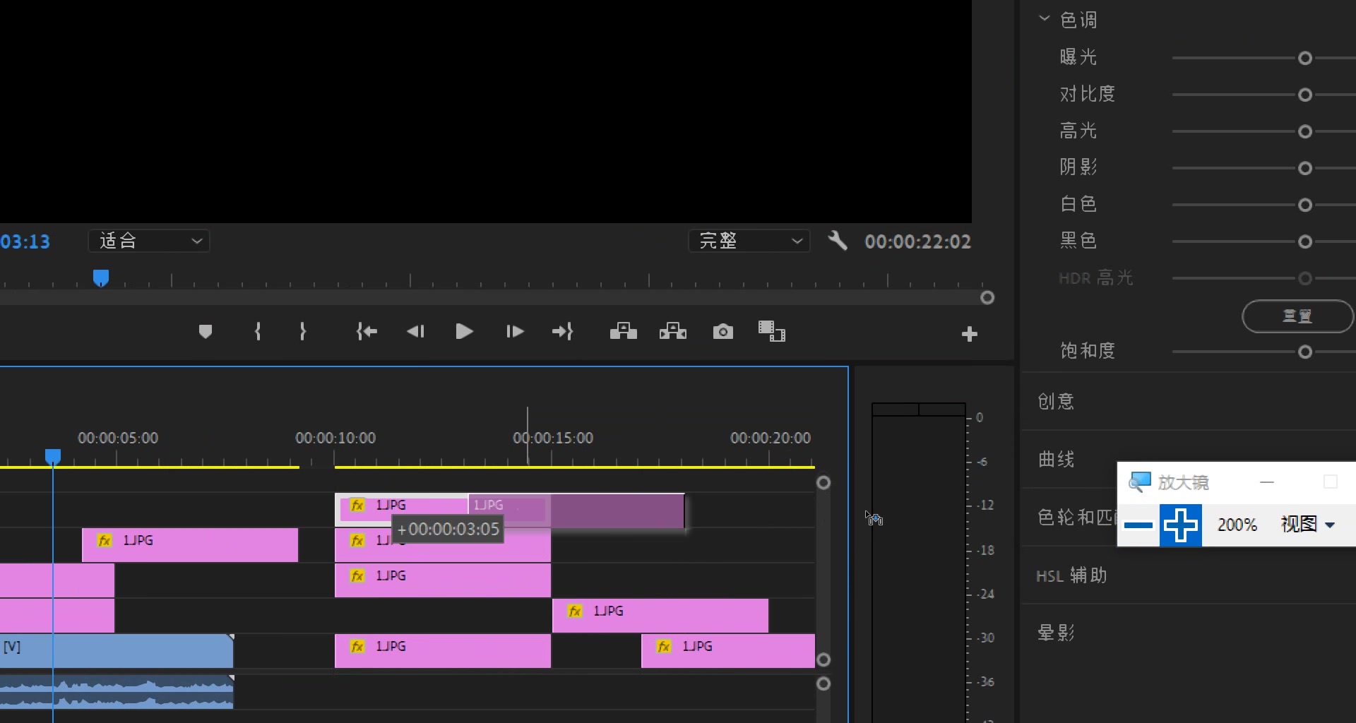Expand the 色轮和匹配 section
Image resolution: width=1356 pixels, height=723 pixels.
[1076, 517]
